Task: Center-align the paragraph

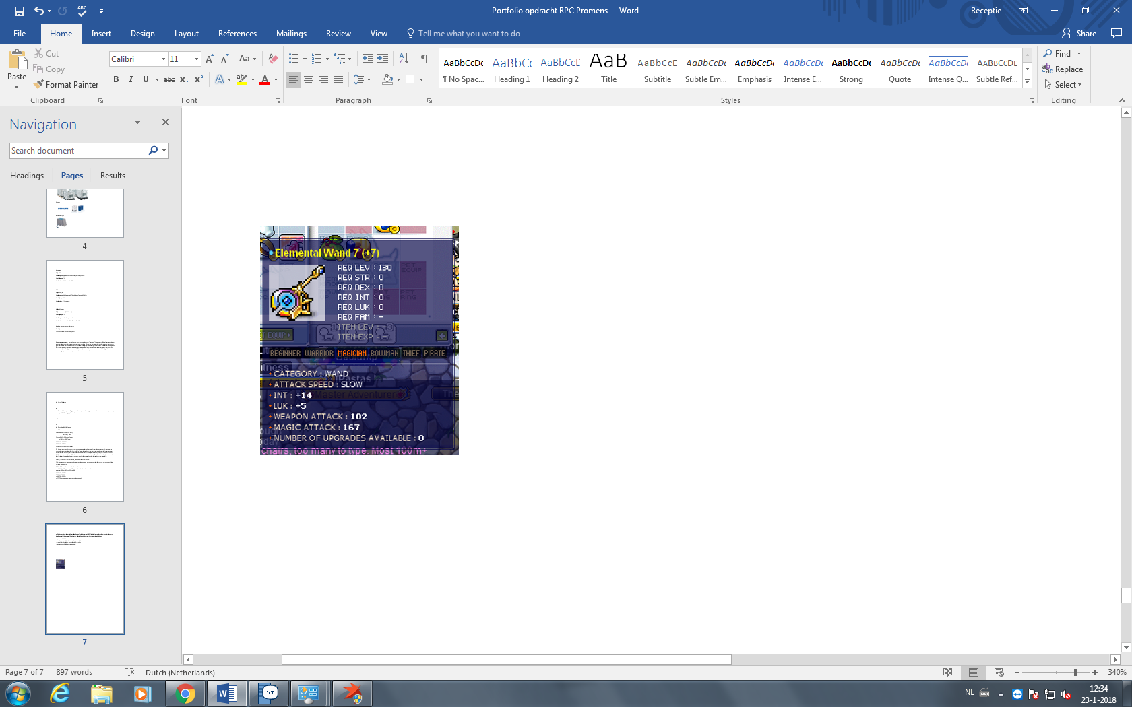Action: click(x=309, y=79)
